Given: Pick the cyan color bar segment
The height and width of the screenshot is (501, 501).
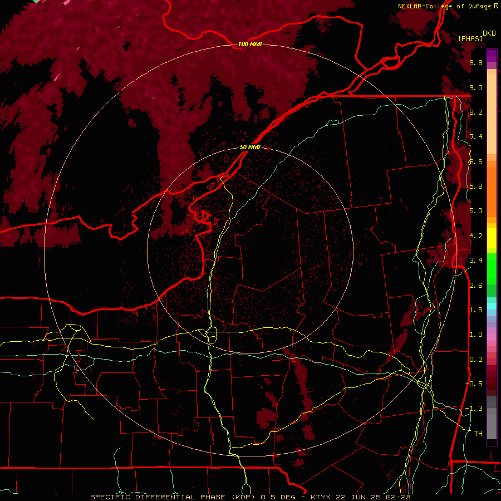Looking at the screenshot, I should click(x=492, y=306).
